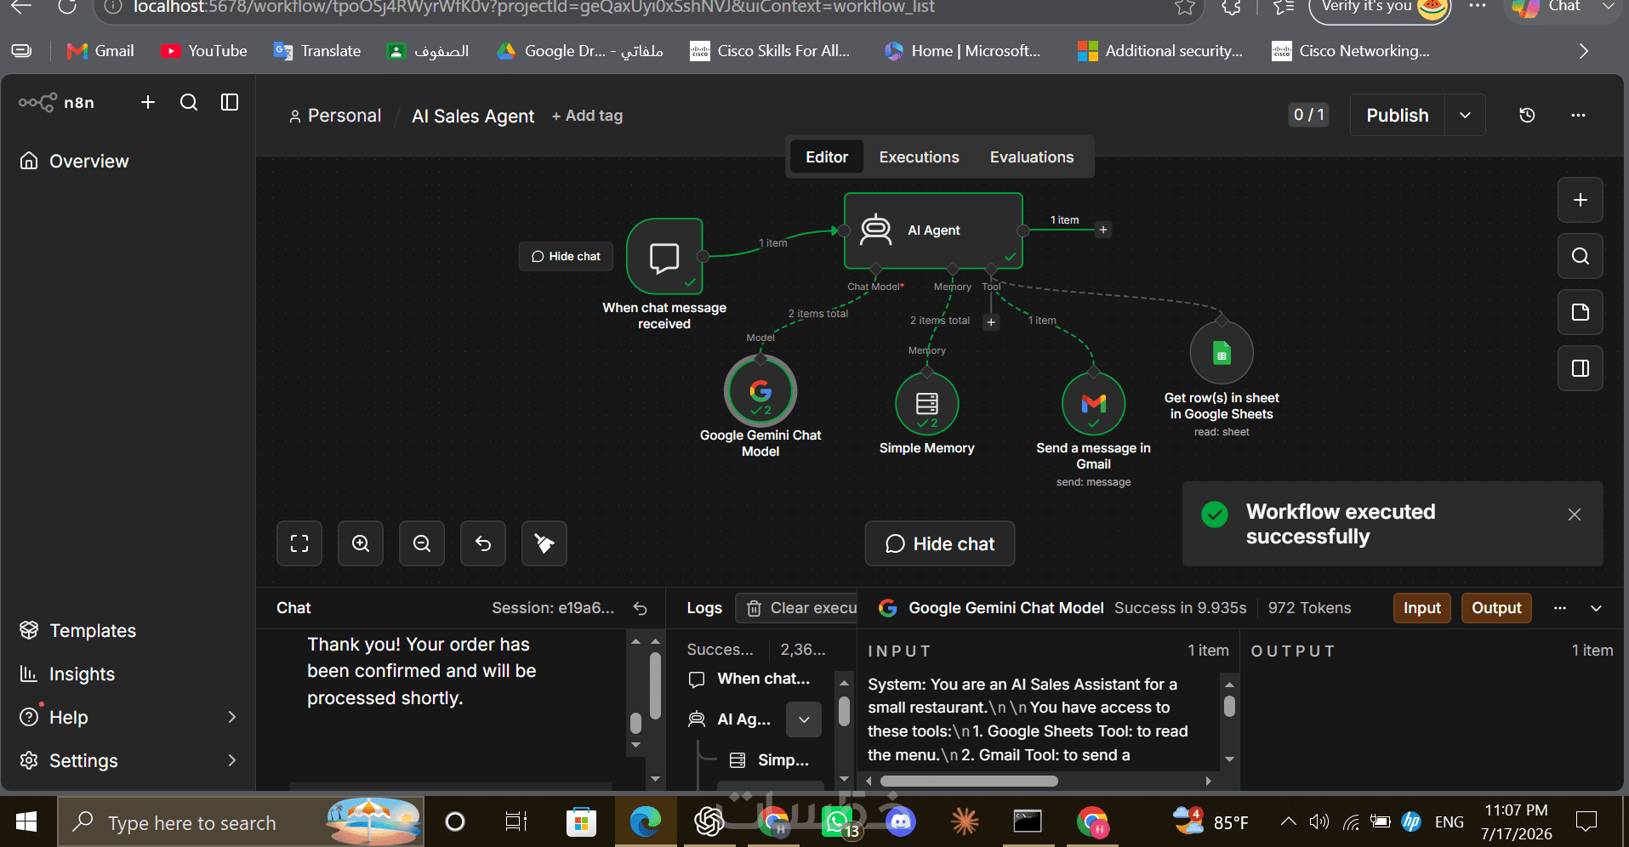This screenshot has height=847, width=1629.
Task: Tidy up the workflow with the broom icon
Action: pos(544,543)
